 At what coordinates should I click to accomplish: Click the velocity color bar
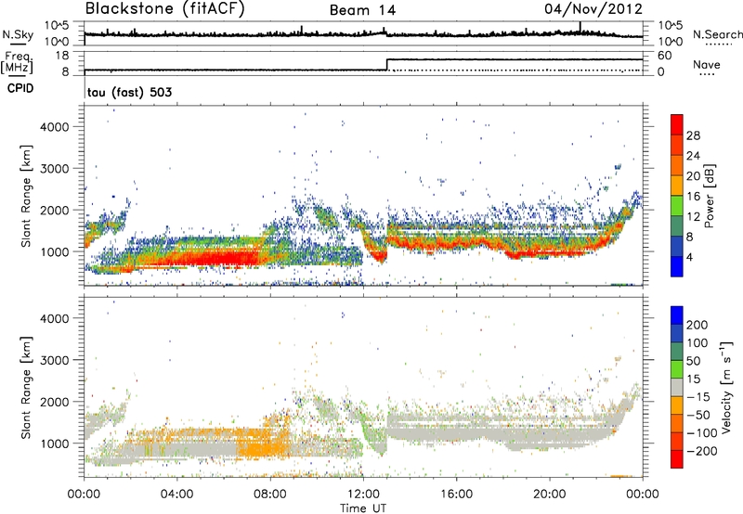click(677, 387)
